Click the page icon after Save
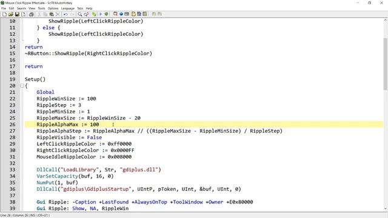 pos(23,15)
